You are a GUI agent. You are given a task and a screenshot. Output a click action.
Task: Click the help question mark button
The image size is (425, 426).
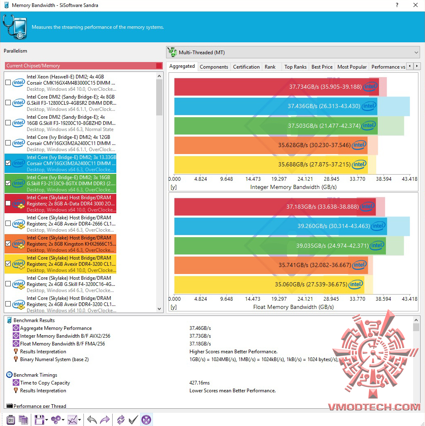point(397,5)
